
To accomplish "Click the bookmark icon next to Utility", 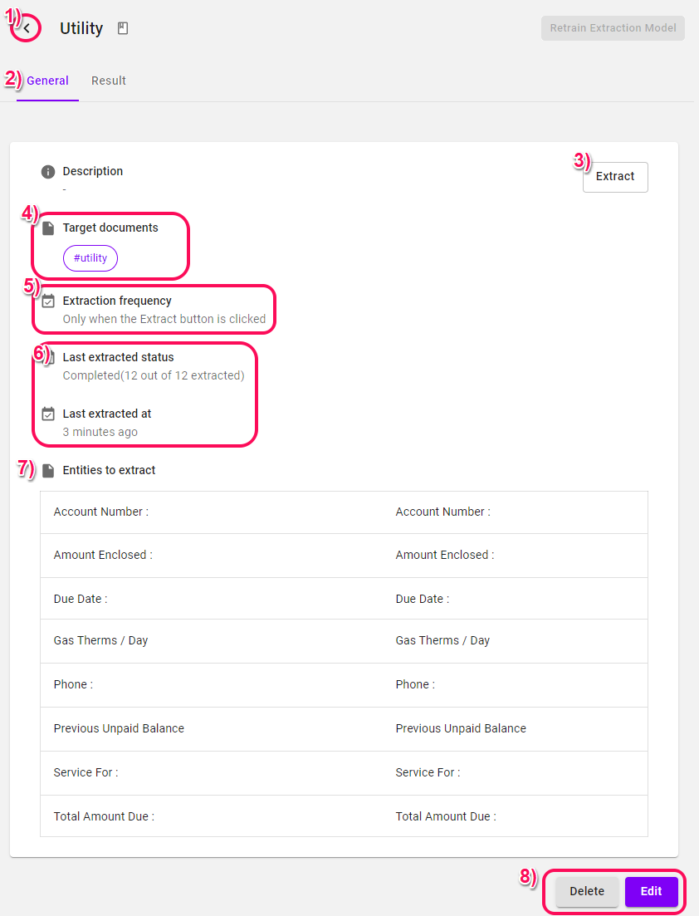I will pos(123,28).
